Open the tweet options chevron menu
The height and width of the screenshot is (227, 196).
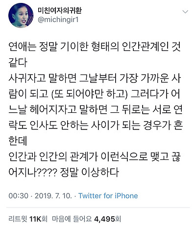185,12
